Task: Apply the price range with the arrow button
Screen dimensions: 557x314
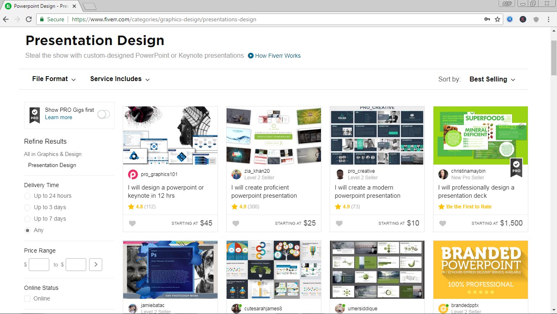Action: point(96,264)
